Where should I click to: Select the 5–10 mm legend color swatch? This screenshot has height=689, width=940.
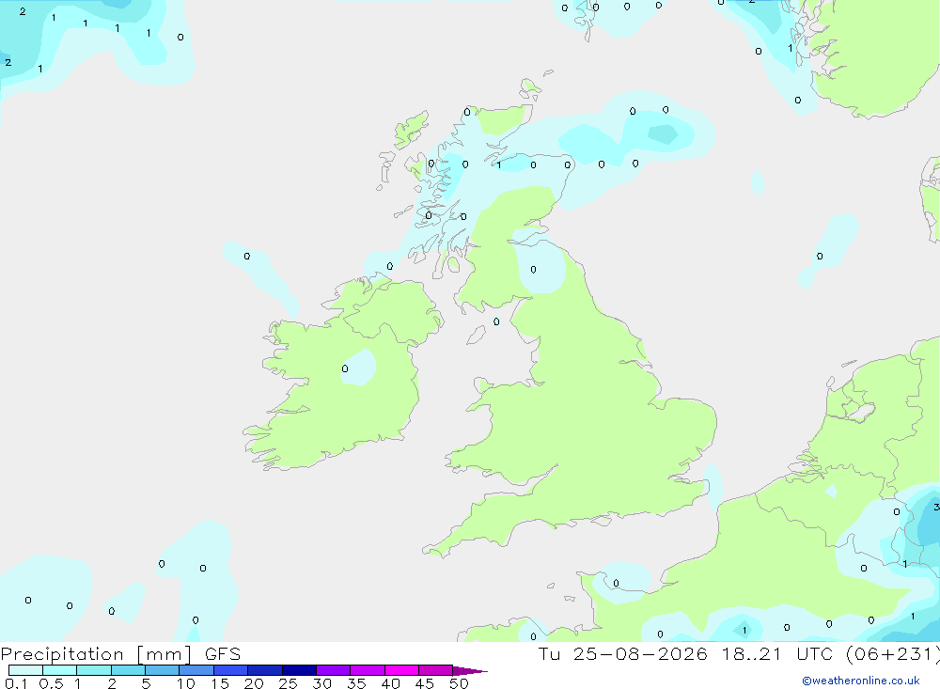click(x=163, y=670)
